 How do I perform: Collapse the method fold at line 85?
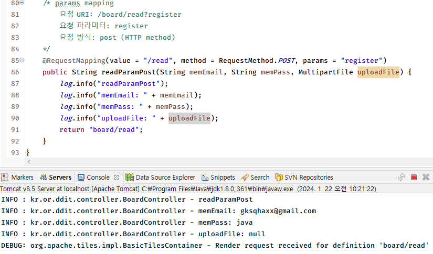pyautogui.click(x=22, y=60)
